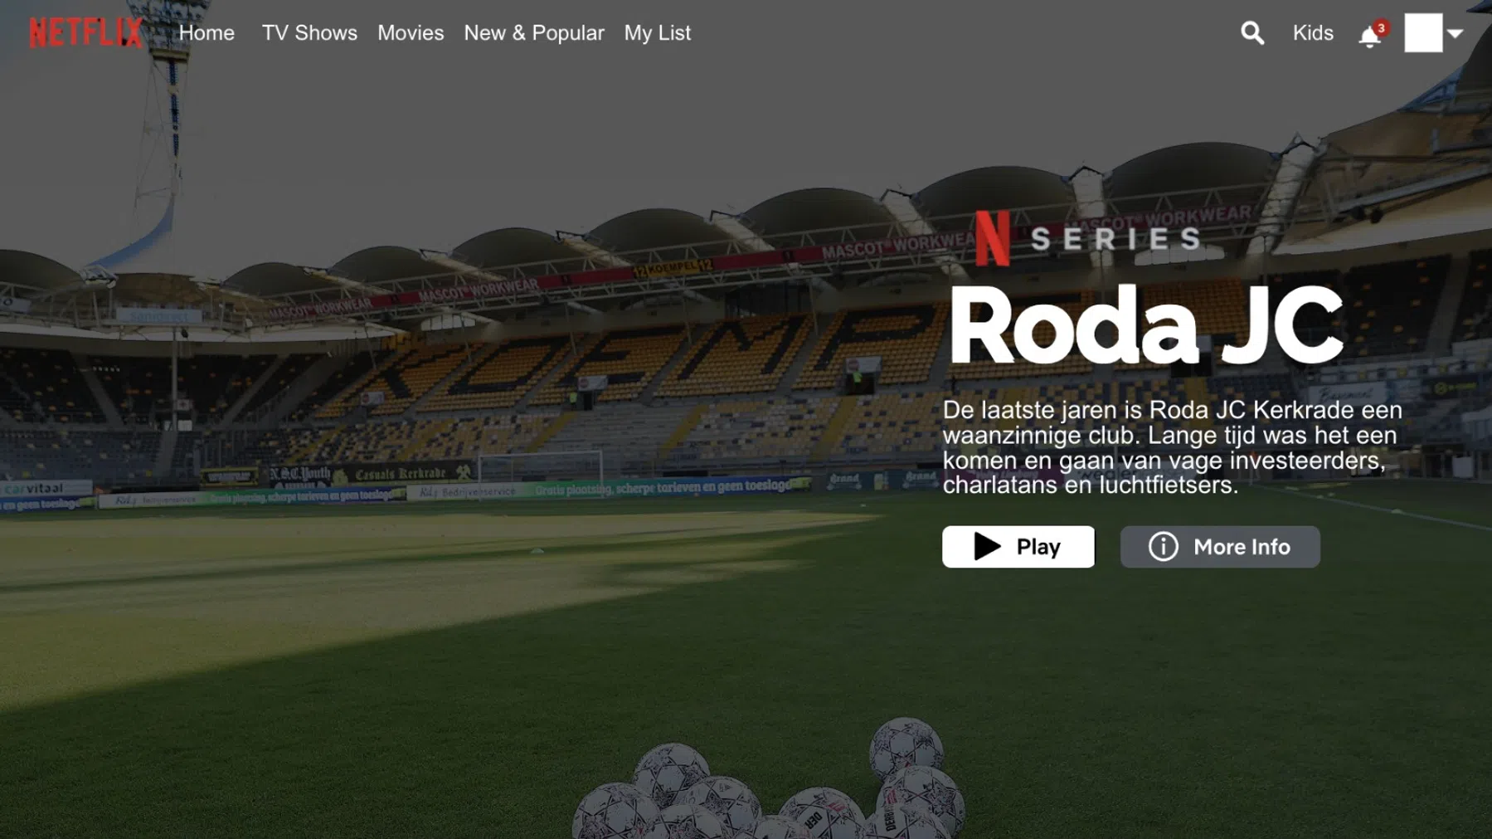Expand the profile dropdown arrow
1492x839 pixels.
(1456, 34)
